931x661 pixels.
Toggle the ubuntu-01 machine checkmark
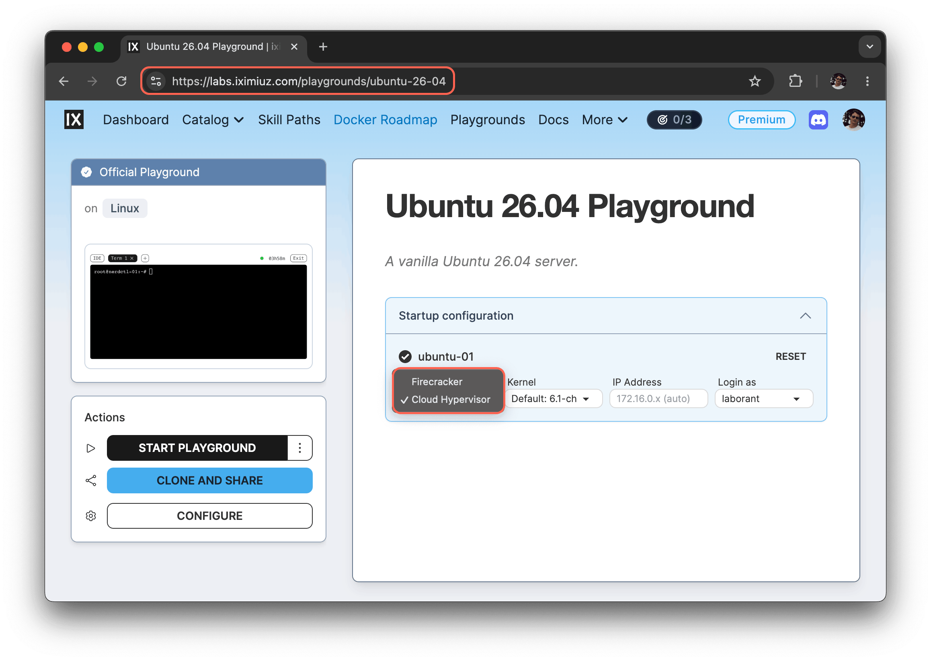click(x=405, y=357)
